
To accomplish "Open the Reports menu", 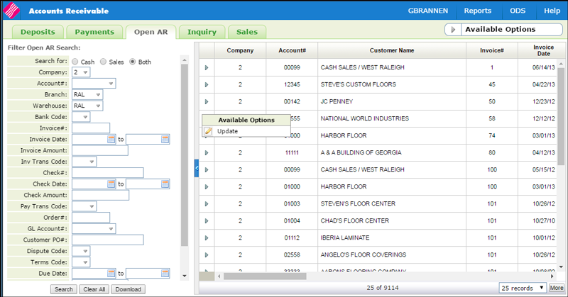I will pyautogui.click(x=477, y=11).
